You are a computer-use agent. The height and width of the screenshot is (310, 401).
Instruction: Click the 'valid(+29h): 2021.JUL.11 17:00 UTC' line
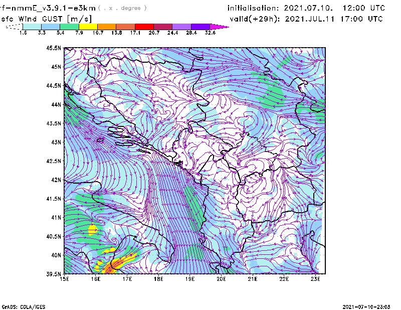(x=306, y=19)
